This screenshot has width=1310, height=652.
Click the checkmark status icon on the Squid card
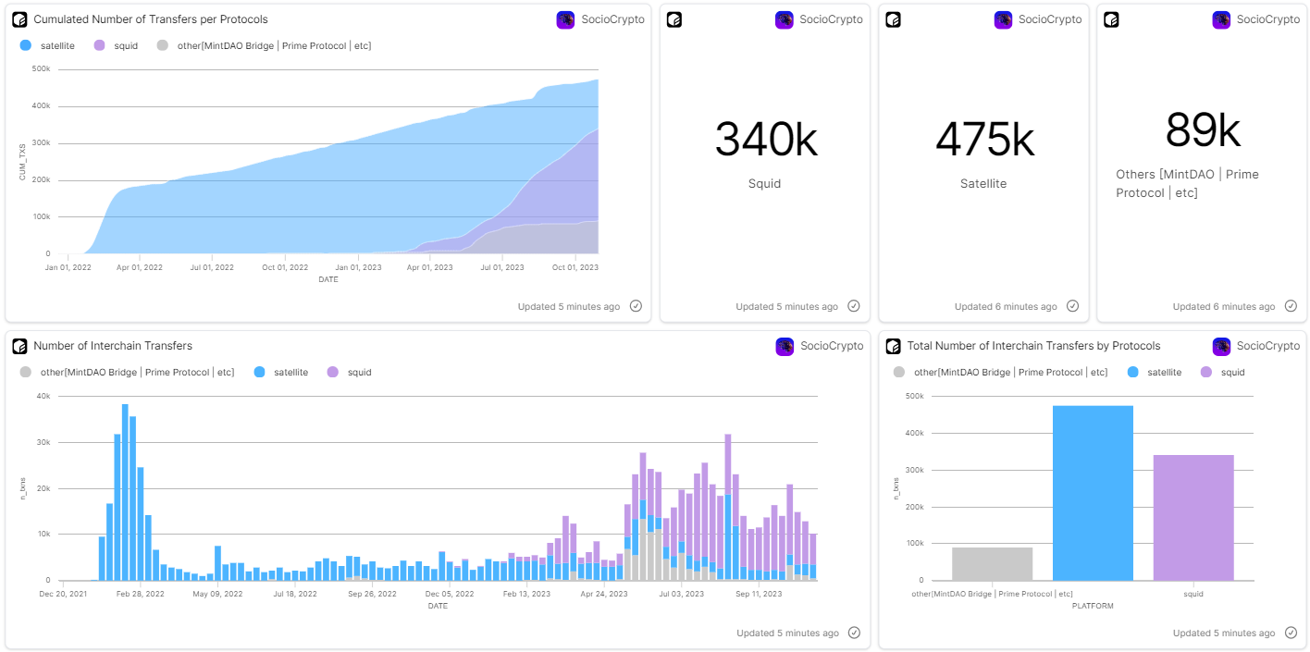854,306
